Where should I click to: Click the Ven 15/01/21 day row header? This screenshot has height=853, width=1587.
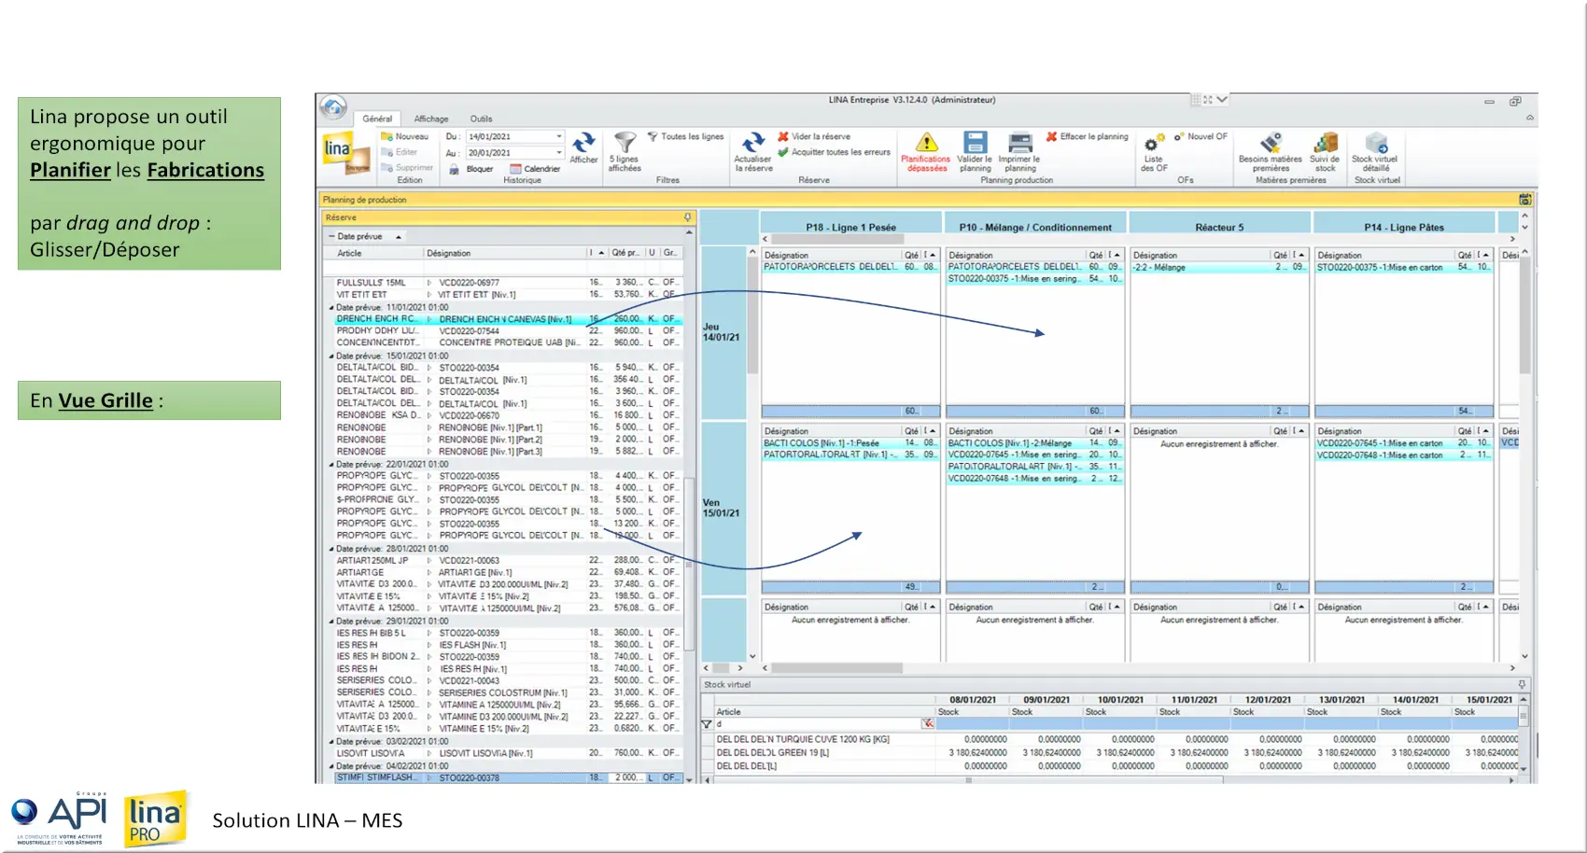click(x=722, y=508)
